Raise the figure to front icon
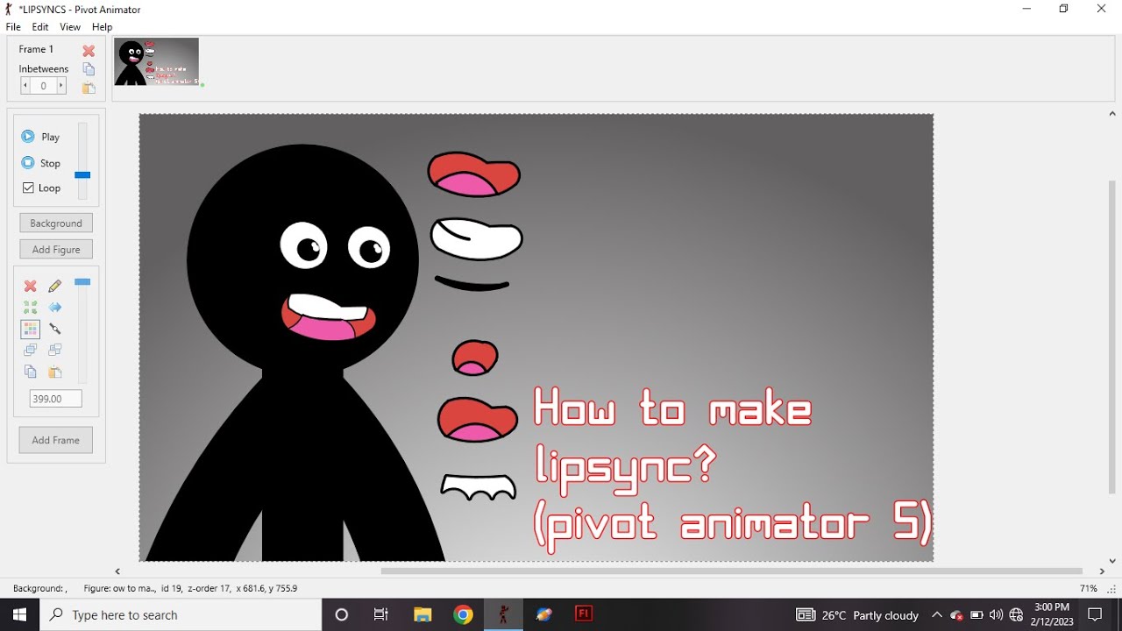Image resolution: width=1122 pixels, height=631 pixels. pyautogui.click(x=31, y=350)
